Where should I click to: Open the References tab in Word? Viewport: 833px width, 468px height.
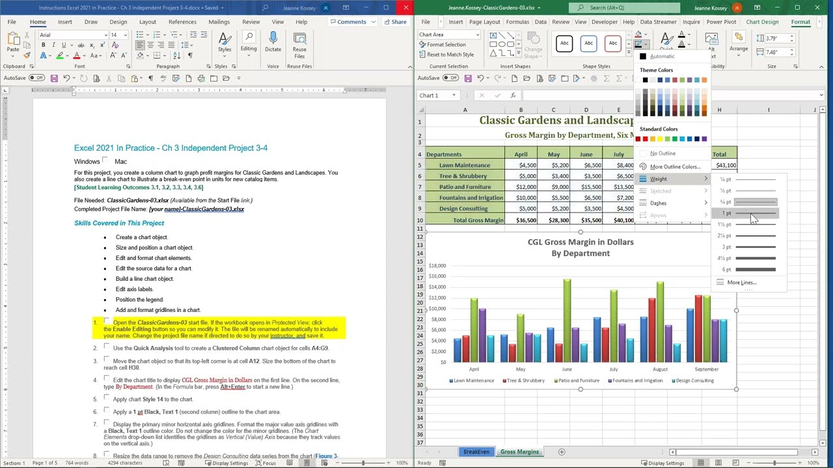click(x=182, y=21)
